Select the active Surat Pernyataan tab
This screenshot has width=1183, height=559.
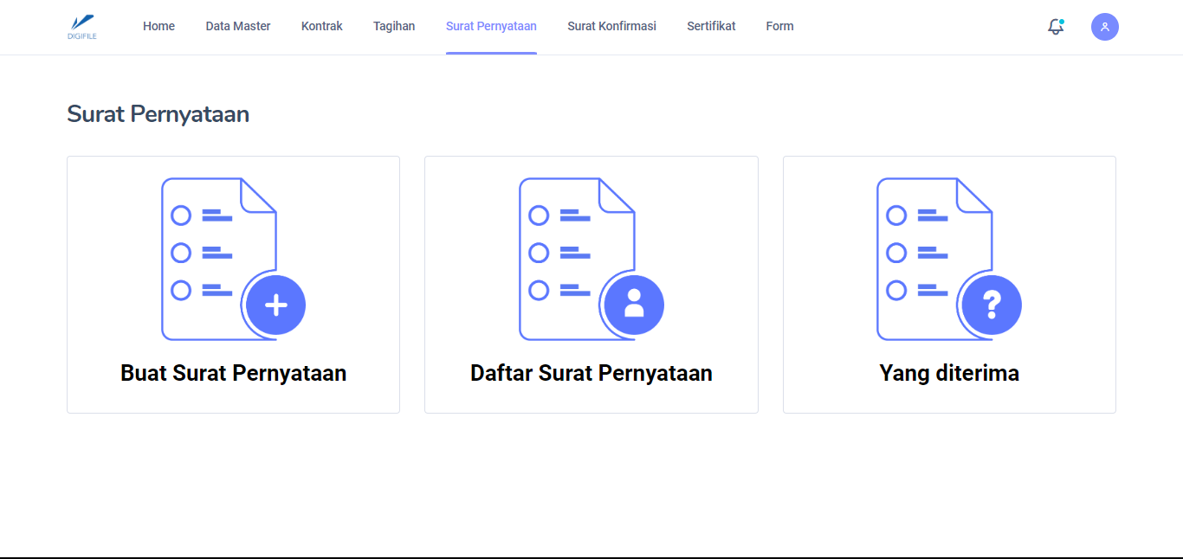click(491, 27)
